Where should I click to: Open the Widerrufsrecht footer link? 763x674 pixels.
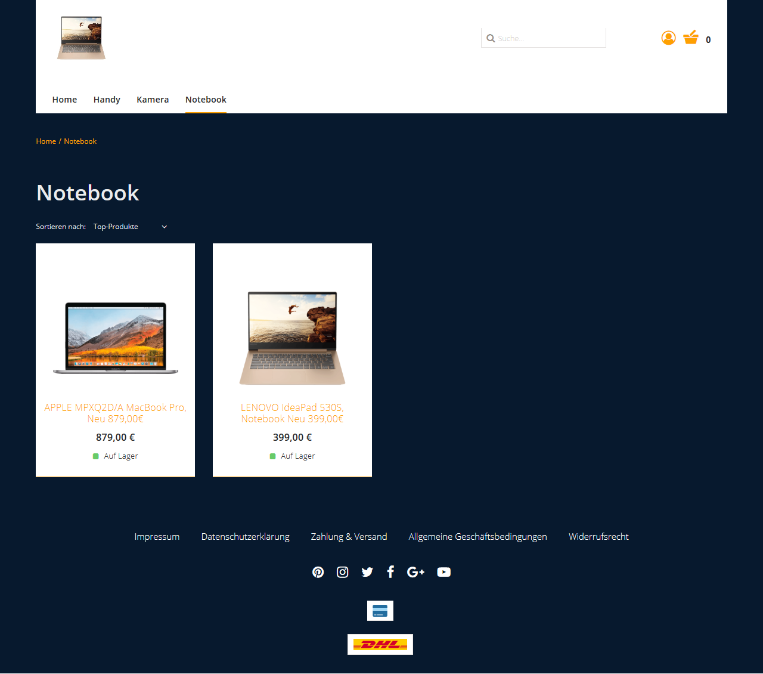coord(598,537)
